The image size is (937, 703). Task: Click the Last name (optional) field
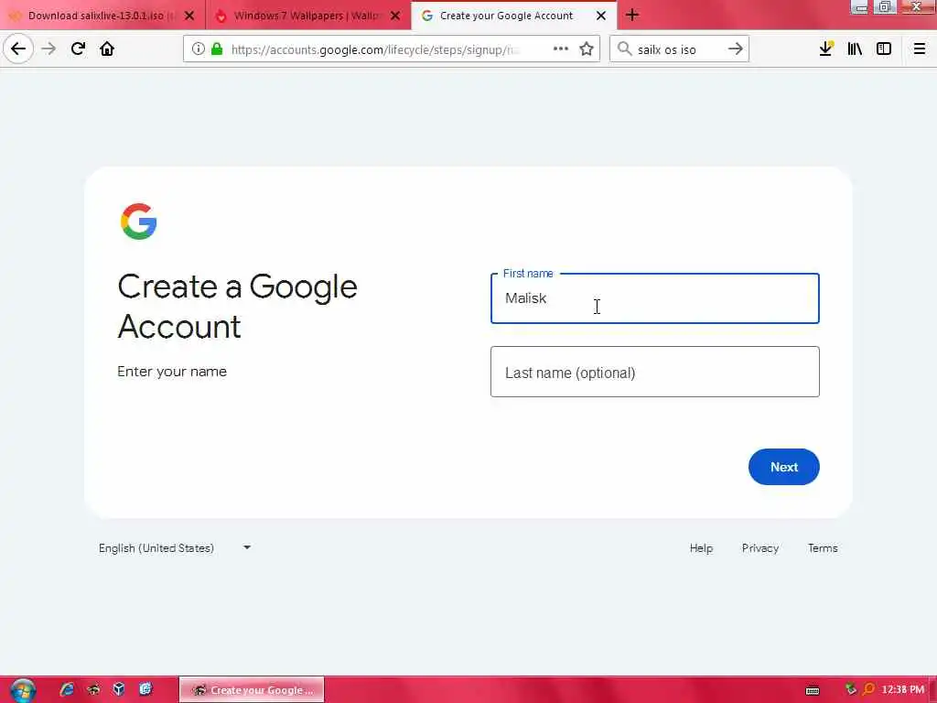click(655, 372)
